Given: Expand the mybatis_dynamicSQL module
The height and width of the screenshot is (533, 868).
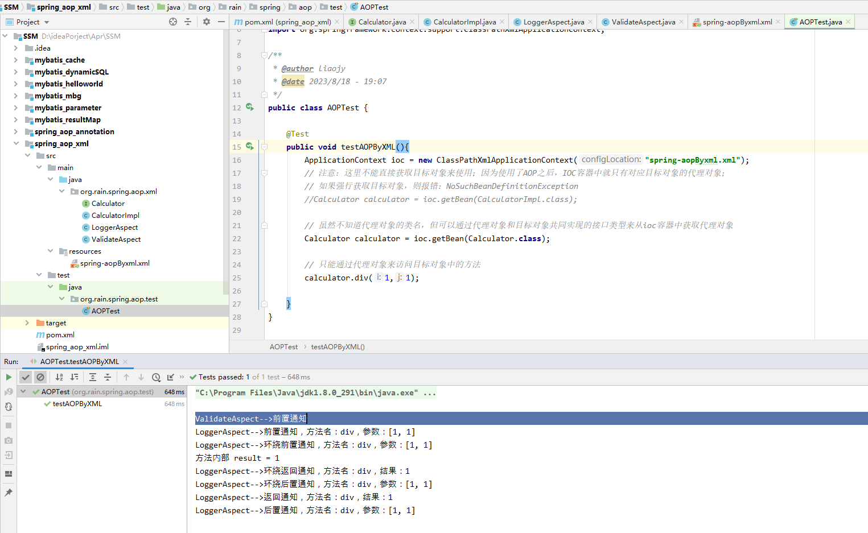Looking at the screenshot, I should pyautogui.click(x=16, y=72).
